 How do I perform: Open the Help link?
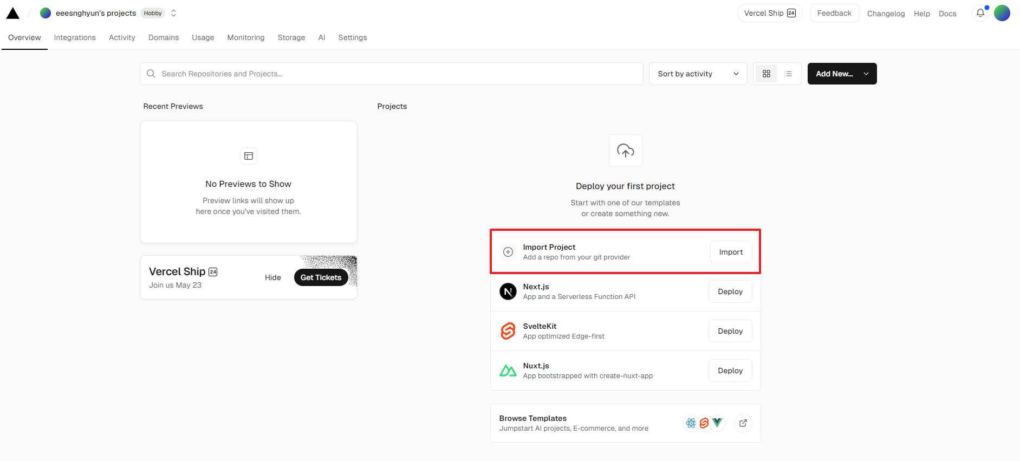pyautogui.click(x=921, y=14)
